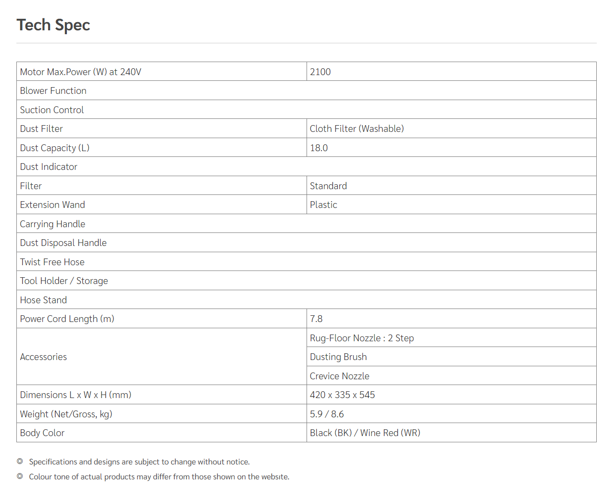Click the 2100 motor power value
Viewport: 616px width, 502px height.
[320, 72]
